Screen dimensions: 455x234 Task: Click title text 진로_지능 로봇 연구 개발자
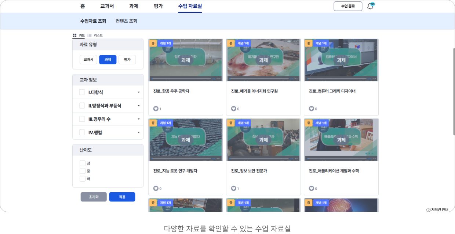click(175, 171)
